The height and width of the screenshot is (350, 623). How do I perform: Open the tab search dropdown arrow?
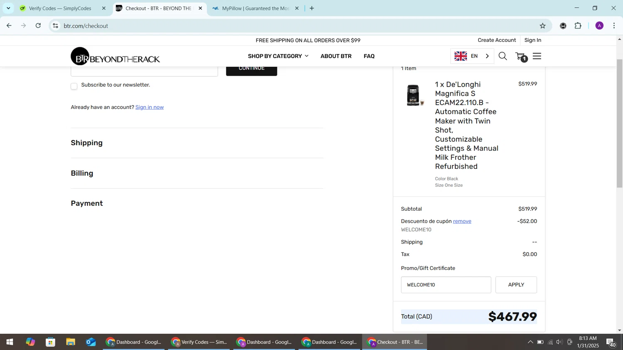click(x=8, y=8)
